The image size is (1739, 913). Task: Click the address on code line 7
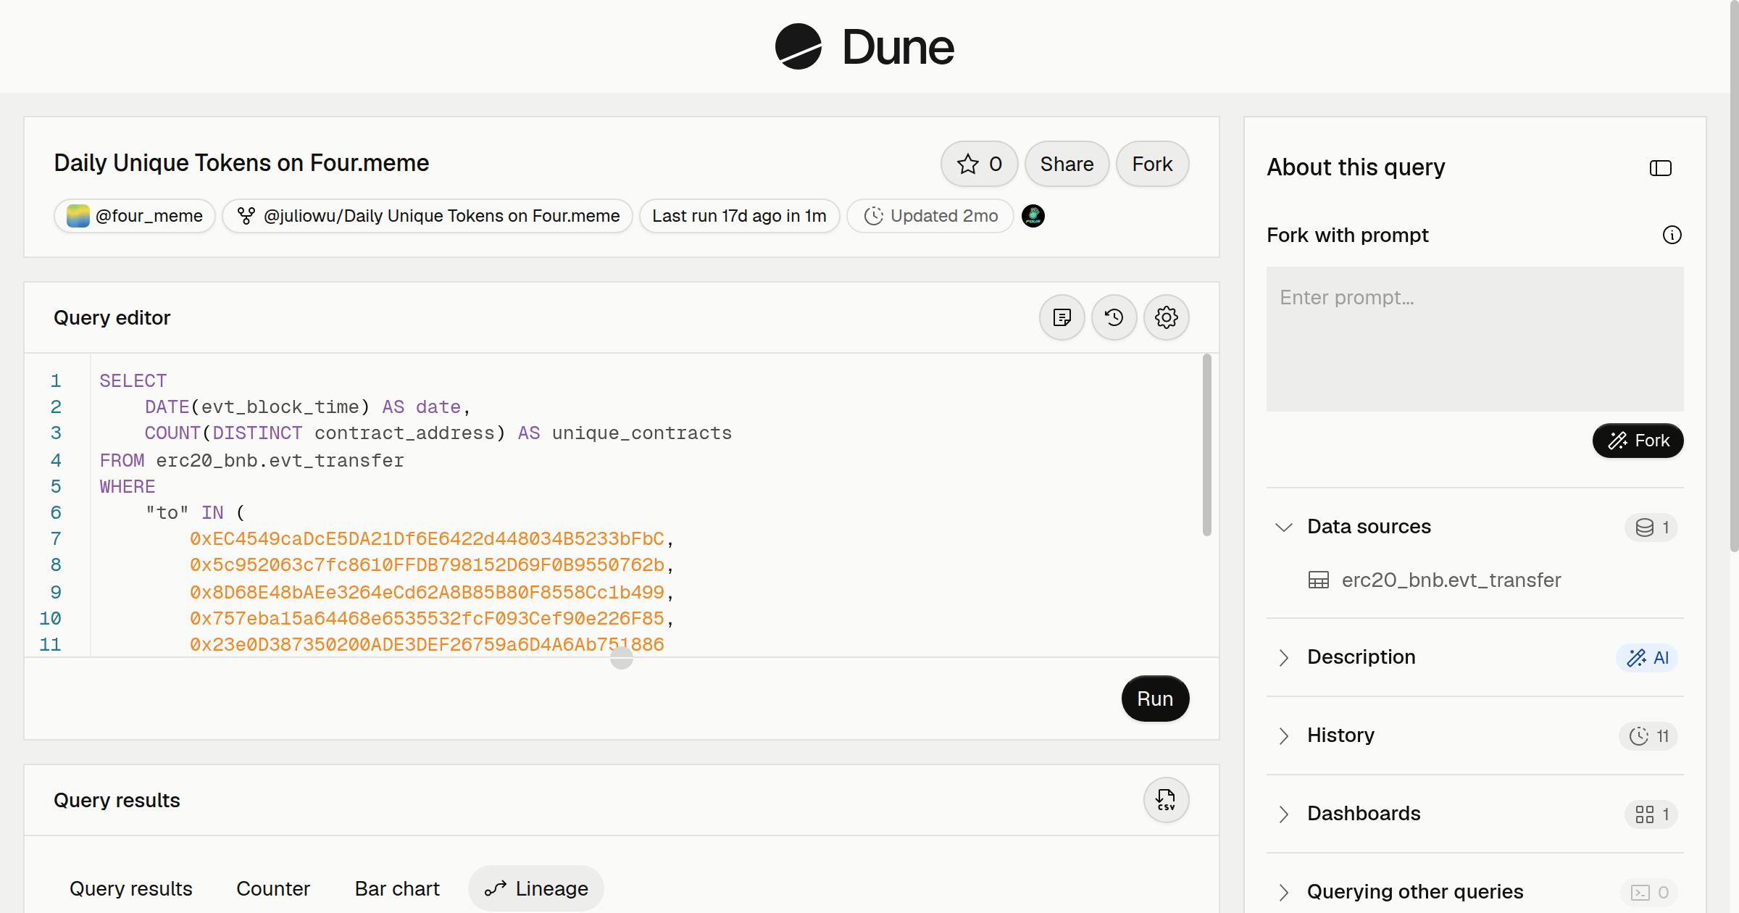tap(427, 538)
